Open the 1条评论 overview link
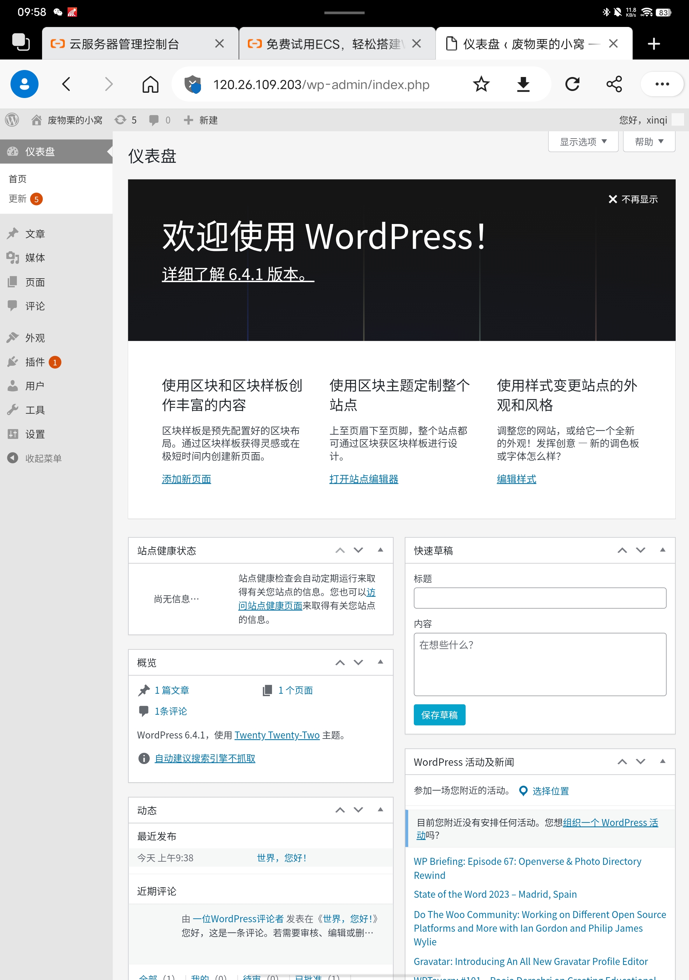The width and height of the screenshot is (689, 980). (171, 711)
